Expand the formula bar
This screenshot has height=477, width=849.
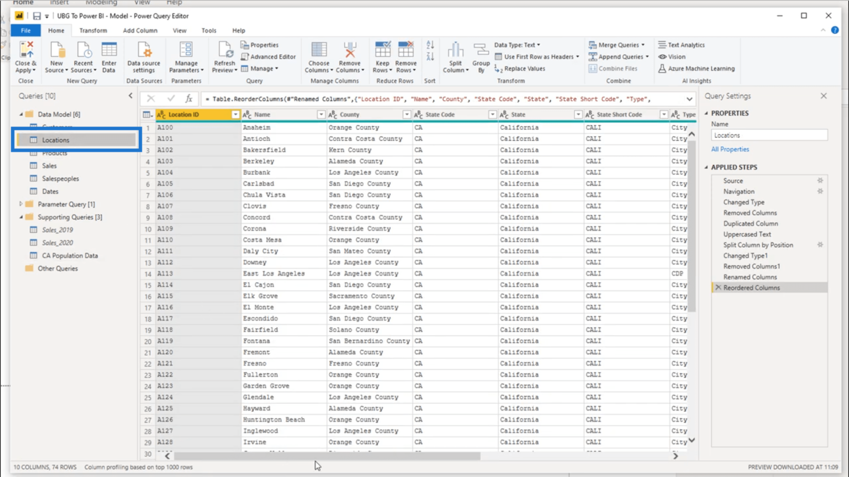[x=689, y=99]
